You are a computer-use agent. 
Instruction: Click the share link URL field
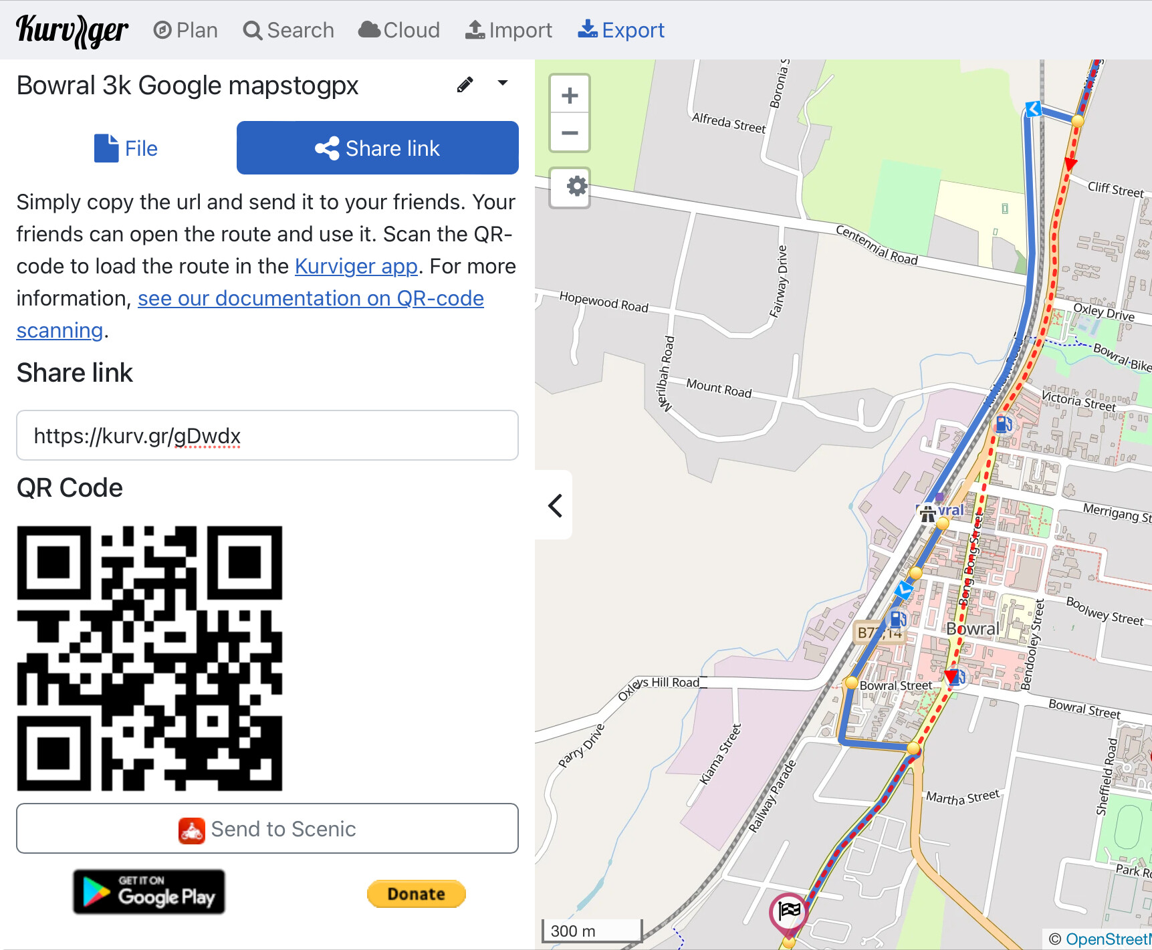pyautogui.click(x=267, y=435)
